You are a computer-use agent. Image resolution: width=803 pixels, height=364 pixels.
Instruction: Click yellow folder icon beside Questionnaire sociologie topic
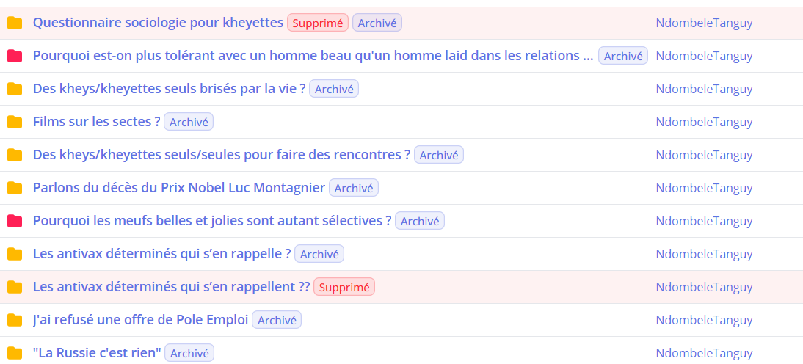point(15,23)
